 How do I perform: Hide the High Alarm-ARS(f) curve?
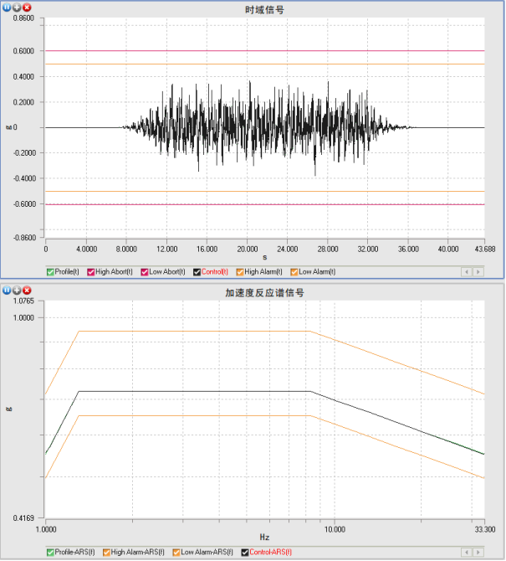pyautogui.click(x=105, y=553)
